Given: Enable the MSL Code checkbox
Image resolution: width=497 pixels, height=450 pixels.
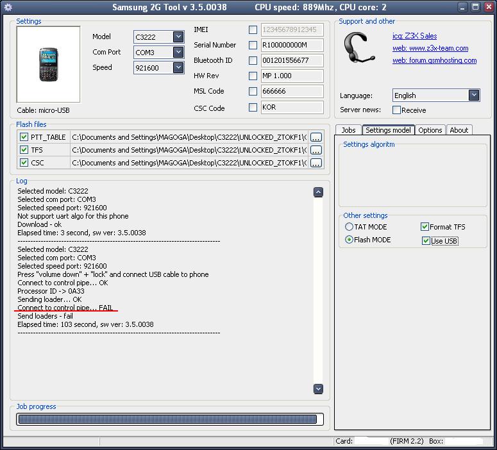Looking at the screenshot, I should pos(253,91).
